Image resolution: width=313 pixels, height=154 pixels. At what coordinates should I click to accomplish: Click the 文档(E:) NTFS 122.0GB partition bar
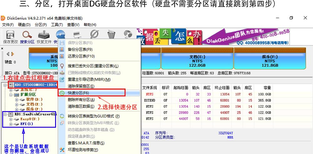[x=197, y=59]
